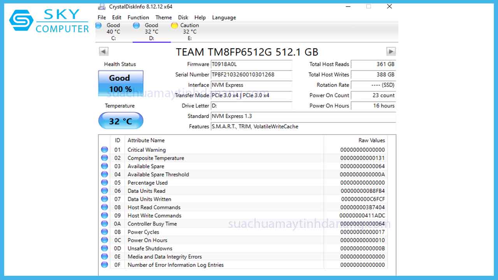
Task: Click the disk title TEAM TM8FP6512G 512.1 GB
Action: (247, 52)
